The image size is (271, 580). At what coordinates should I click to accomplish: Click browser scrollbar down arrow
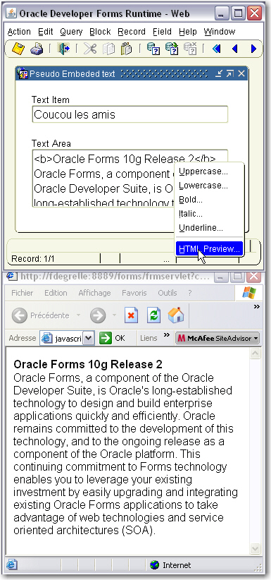click(x=255, y=548)
